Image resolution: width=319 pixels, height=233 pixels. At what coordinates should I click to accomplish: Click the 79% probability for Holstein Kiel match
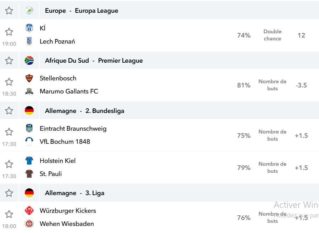pyautogui.click(x=244, y=168)
